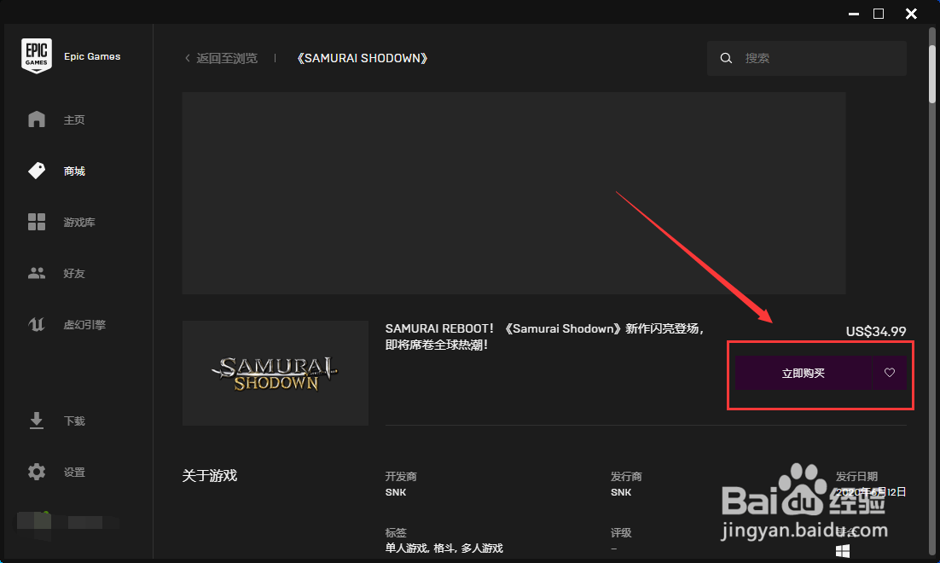The width and height of the screenshot is (940, 563).
Task: Click 返回至浏览 link
Action: pyautogui.click(x=227, y=58)
